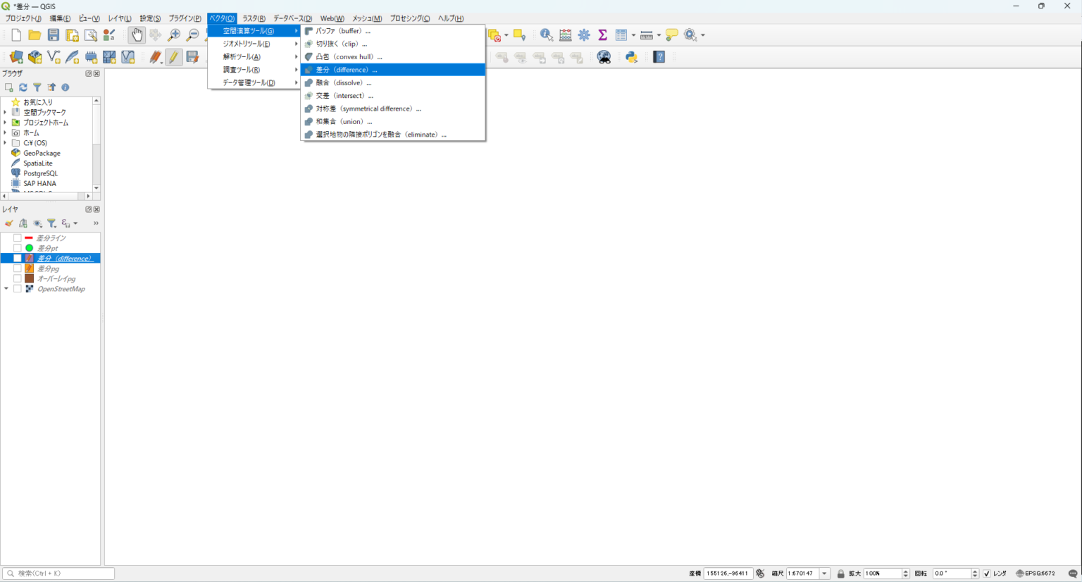Open the processing toolbox gear icon
Image resolution: width=1082 pixels, height=582 pixels.
[584, 35]
